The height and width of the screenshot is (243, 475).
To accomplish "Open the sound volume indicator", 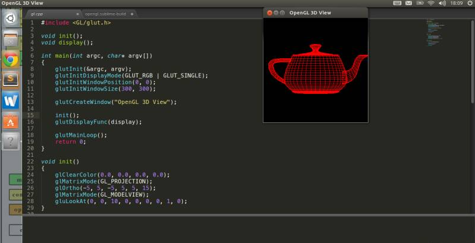I will click(x=442, y=3).
